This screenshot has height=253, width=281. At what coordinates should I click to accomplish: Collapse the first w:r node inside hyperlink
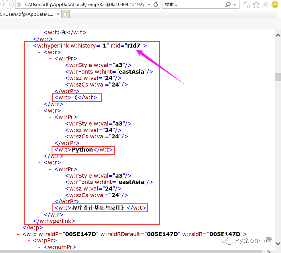39,52
